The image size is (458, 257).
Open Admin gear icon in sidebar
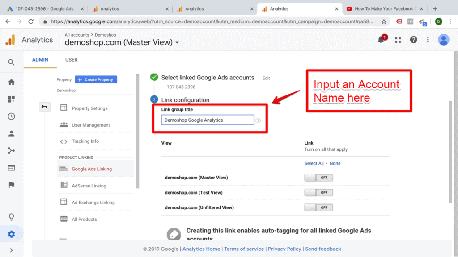tap(11, 234)
